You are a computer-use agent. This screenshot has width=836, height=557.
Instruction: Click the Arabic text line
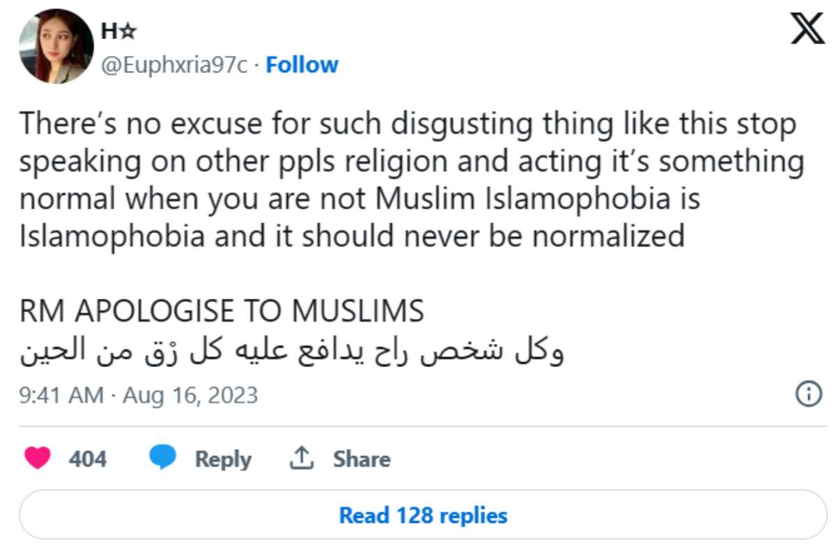pyautogui.click(x=291, y=352)
